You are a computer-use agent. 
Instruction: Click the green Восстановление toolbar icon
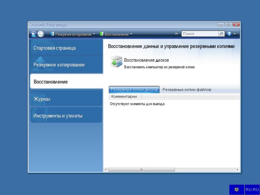101,34
